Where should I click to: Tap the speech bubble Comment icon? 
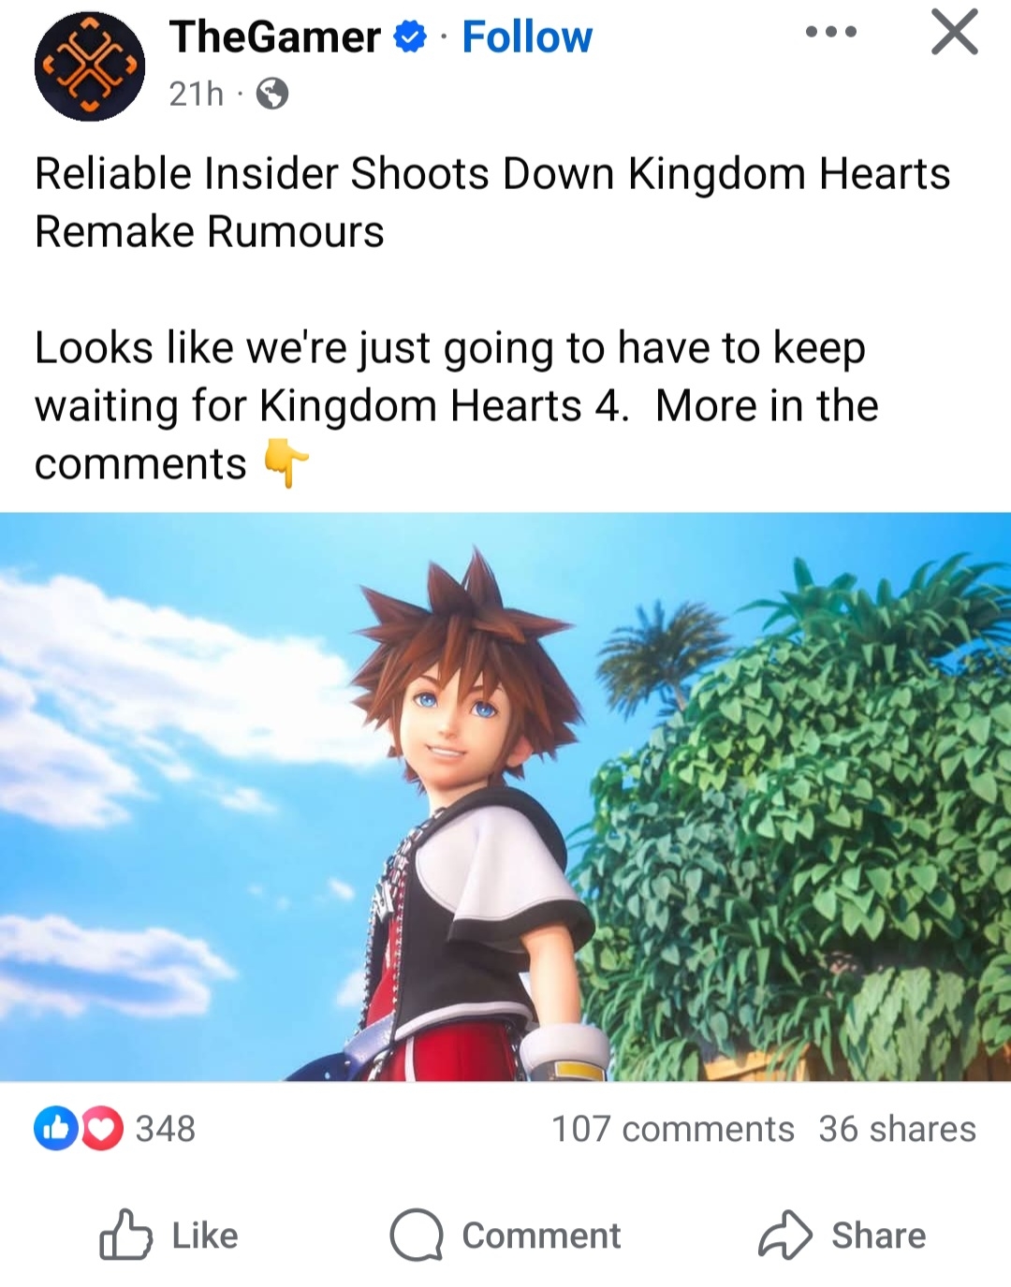417,1236
